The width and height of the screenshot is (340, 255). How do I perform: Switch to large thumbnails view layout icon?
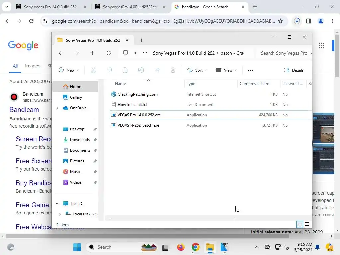tap(307, 224)
